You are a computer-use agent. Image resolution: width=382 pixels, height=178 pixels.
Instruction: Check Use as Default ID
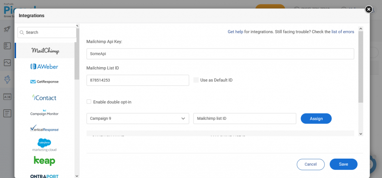coord(196,80)
